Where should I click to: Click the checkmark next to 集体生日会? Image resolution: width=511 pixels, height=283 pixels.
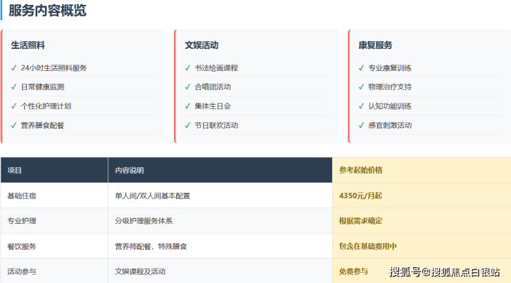pyautogui.click(x=188, y=106)
